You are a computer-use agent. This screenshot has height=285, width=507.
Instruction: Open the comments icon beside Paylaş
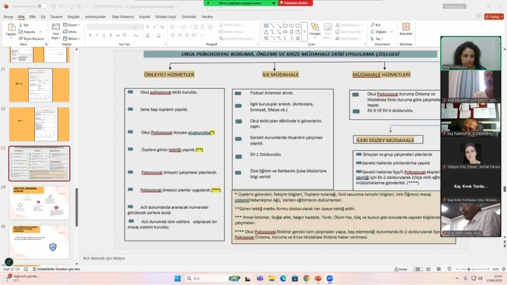tap(479, 17)
